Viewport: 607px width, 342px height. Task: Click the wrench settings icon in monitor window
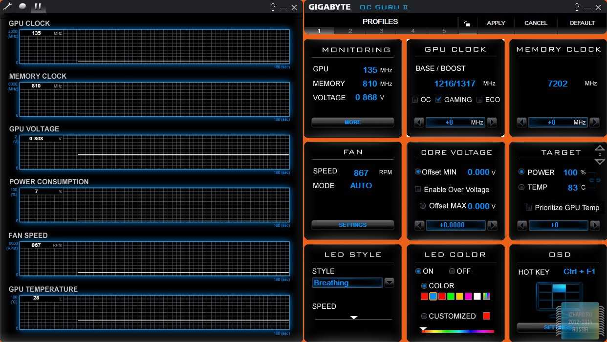coord(7,6)
